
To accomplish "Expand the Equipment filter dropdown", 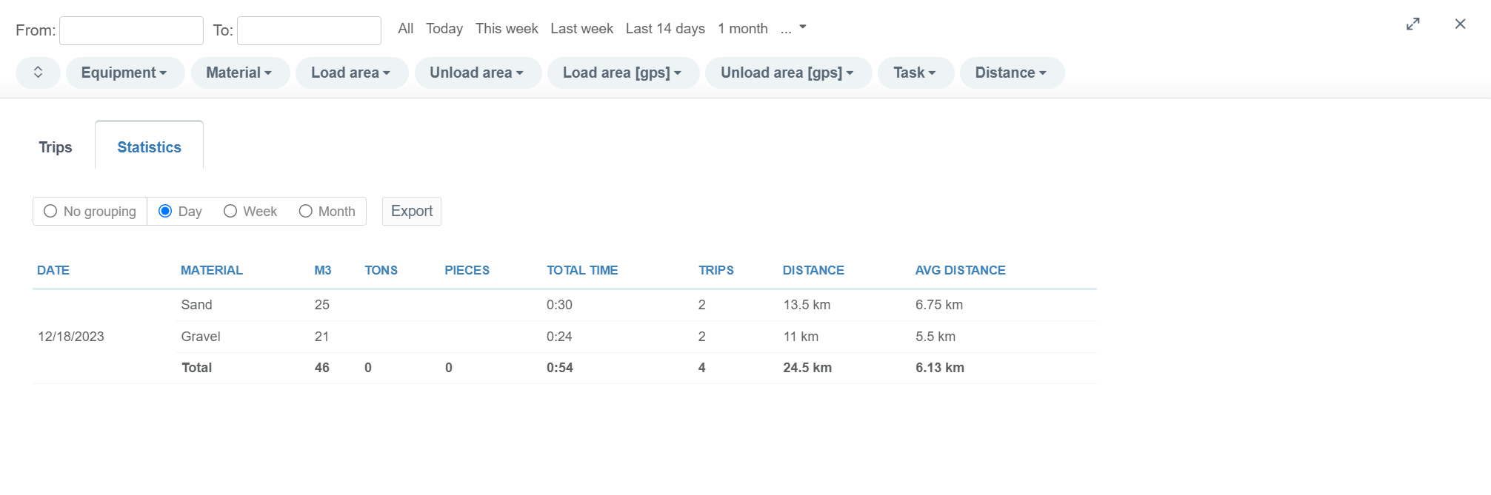I will pyautogui.click(x=124, y=73).
